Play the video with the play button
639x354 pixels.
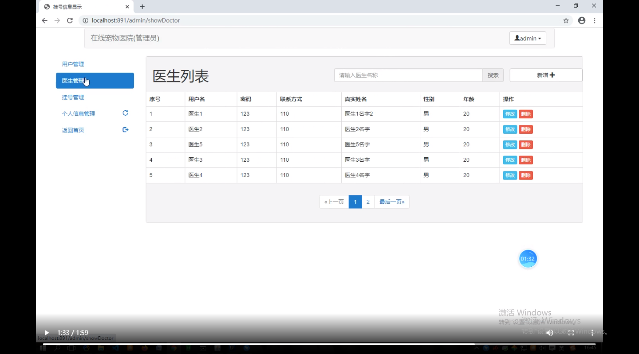[47, 333]
